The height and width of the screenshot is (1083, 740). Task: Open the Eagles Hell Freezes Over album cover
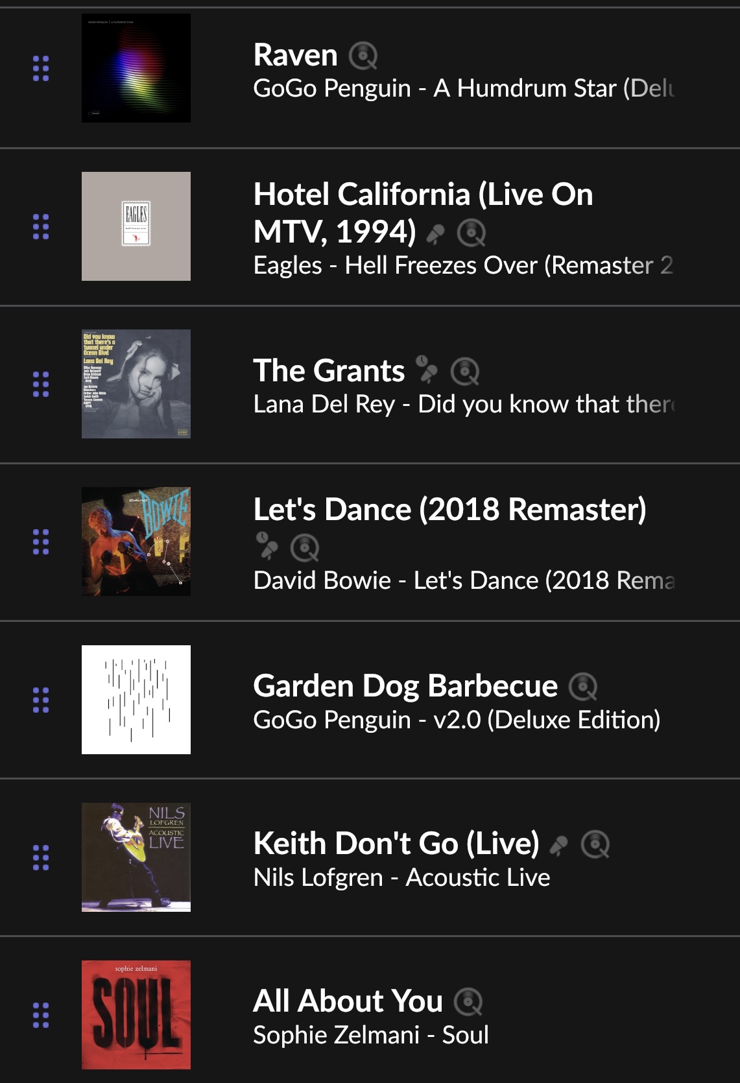tap(136, 226)
